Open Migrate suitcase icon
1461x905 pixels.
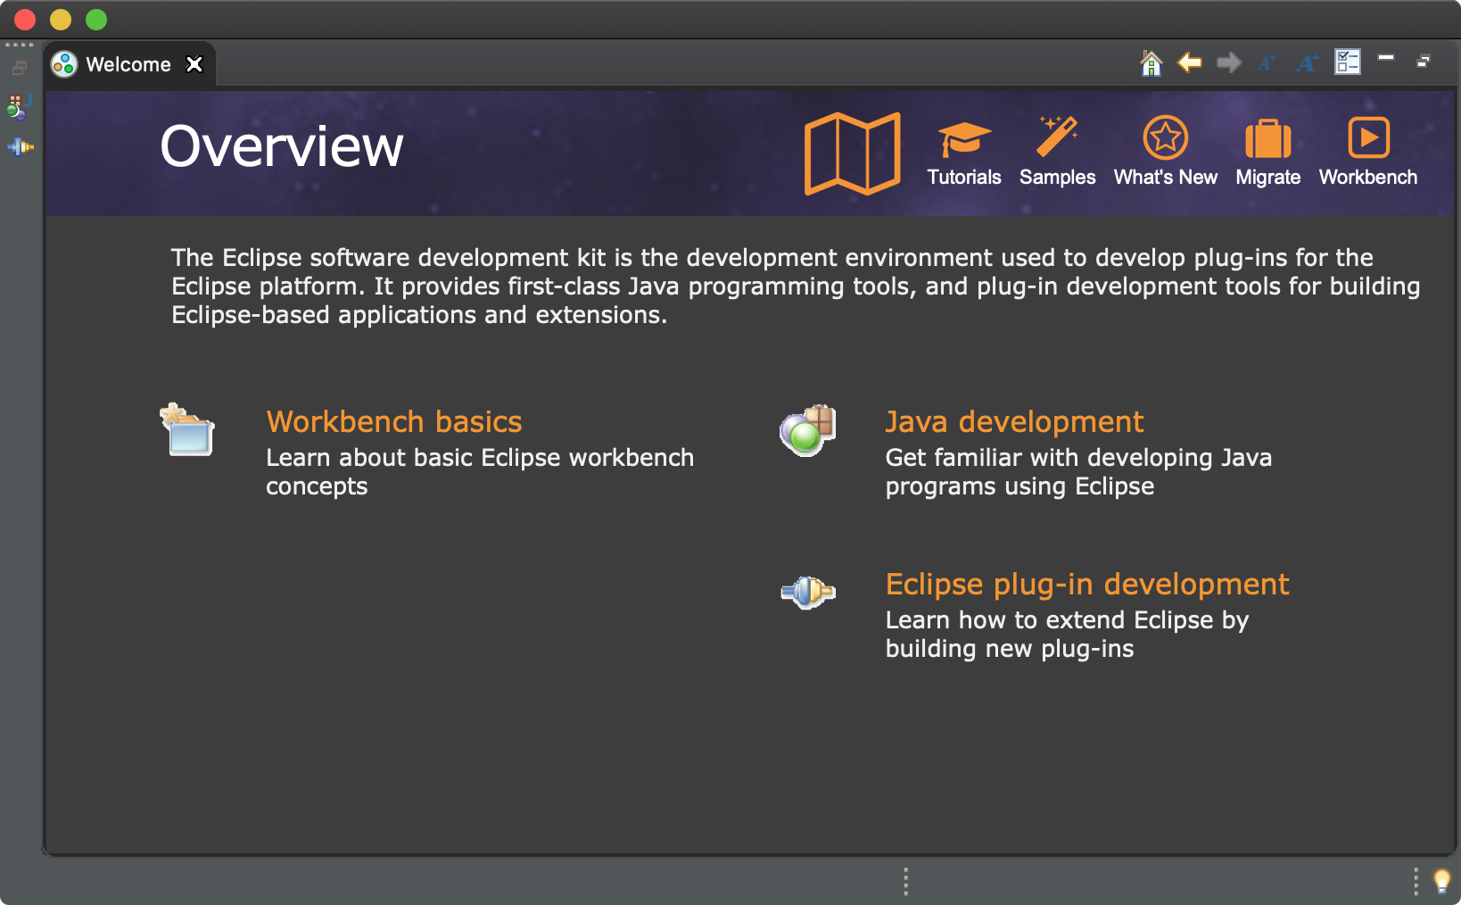coord(1268,138)
